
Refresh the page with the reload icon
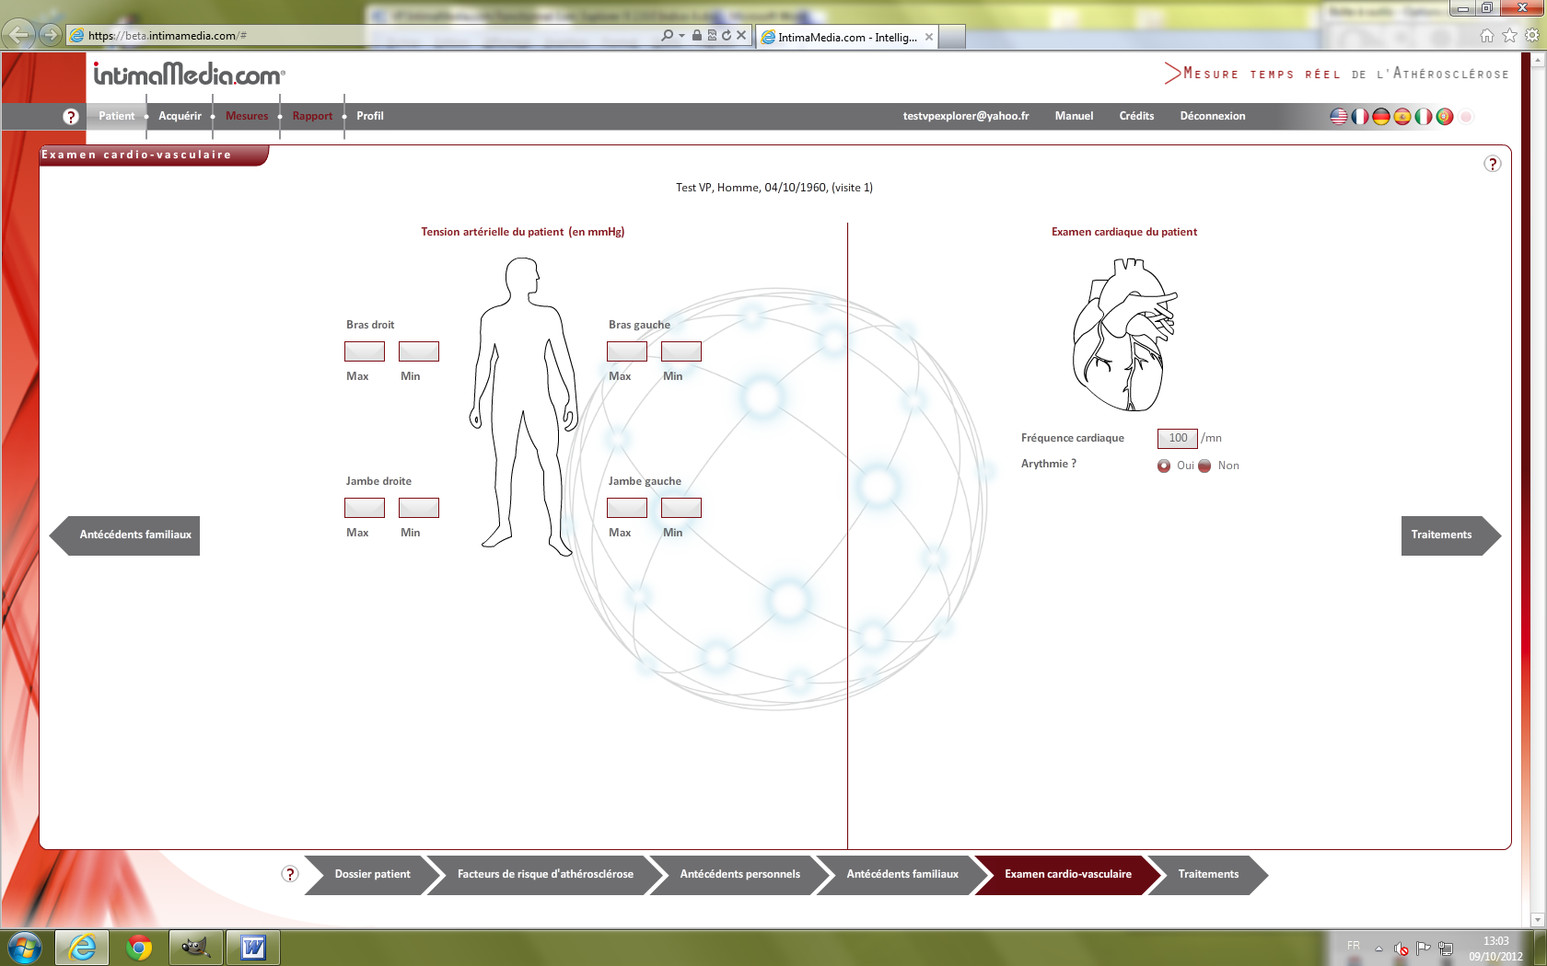(x=727, y=36)
